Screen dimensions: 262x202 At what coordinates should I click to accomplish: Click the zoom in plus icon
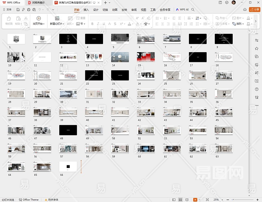point(258,200)
